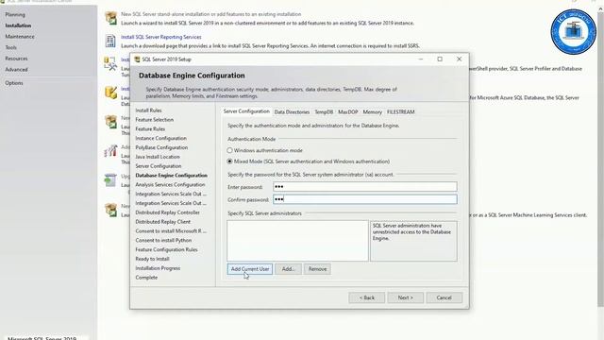Switch to the MaxDOP tab

click(348, 111)
